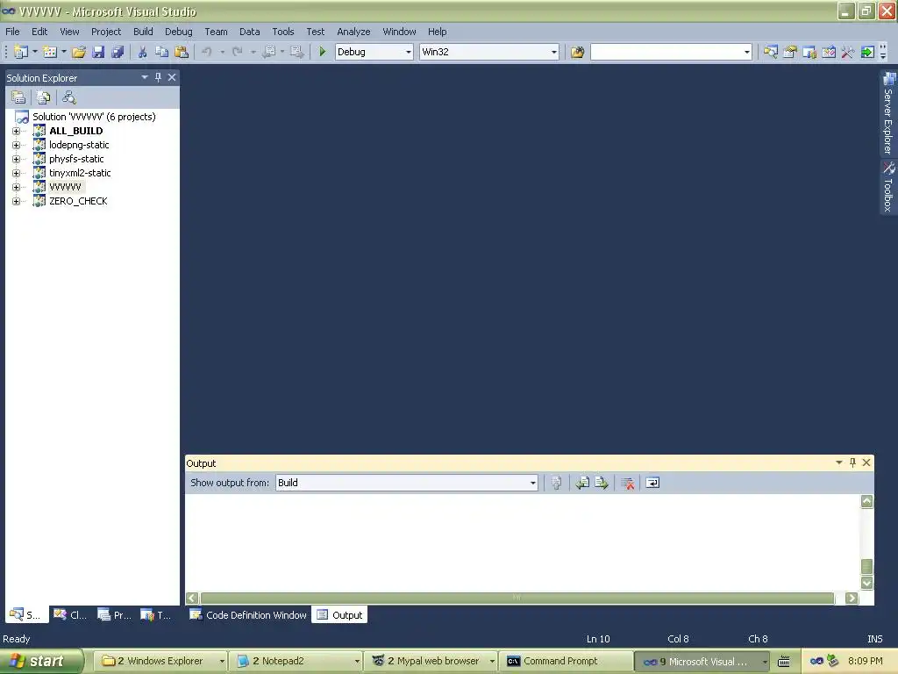Open the Tools menu
The width and height of the screenshot is (898, 674).
tap(283, 32)
